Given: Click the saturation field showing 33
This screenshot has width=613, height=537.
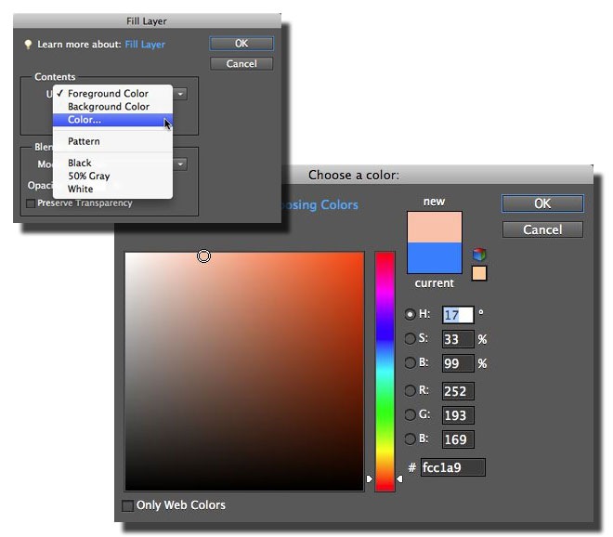Looking at the screenshot, I should point(458,339).
